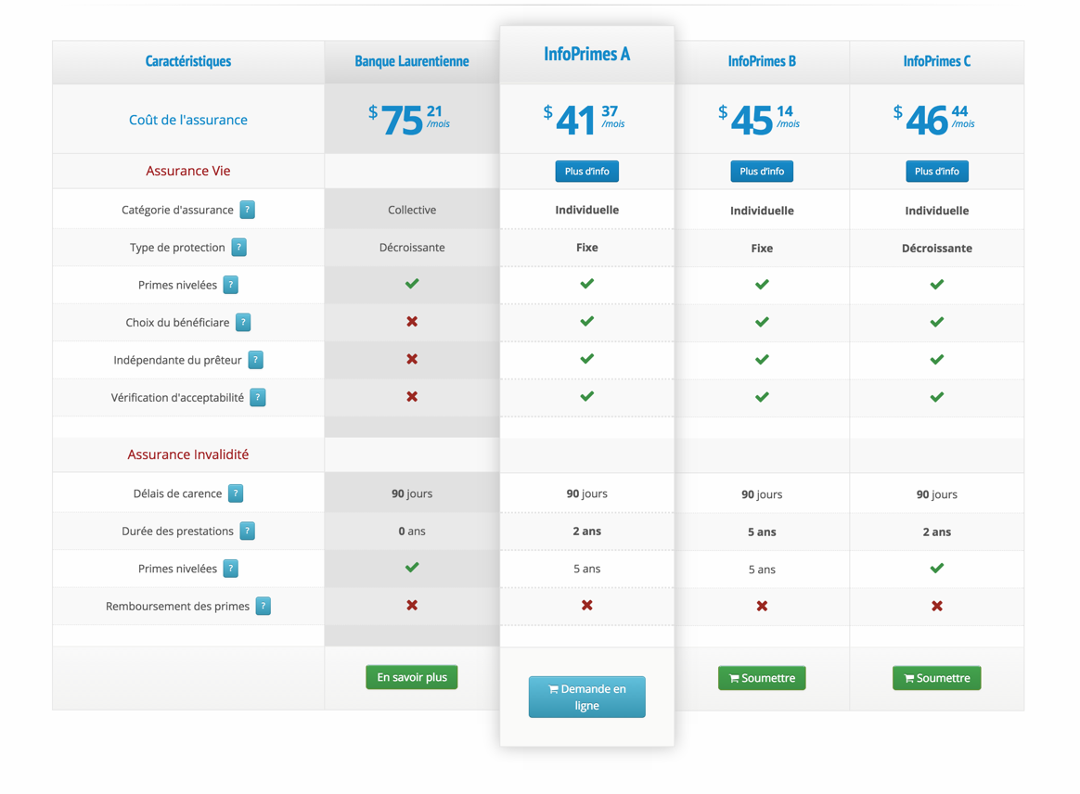Screen dimensions: 1080x794
Task: Click Plus d'info under InfoPrimes A
Action: pos(586,172)
